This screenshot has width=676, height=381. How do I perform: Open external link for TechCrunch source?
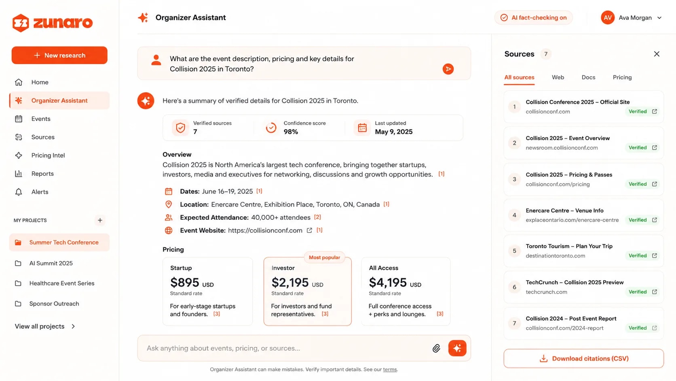pyautogui.click(x=655, y=292)
